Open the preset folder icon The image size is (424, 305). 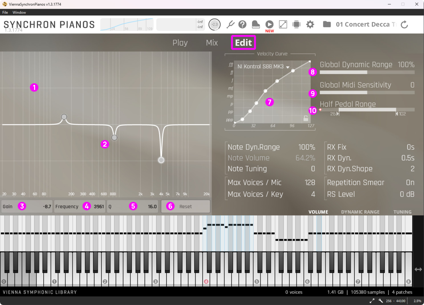pos(327,24)
